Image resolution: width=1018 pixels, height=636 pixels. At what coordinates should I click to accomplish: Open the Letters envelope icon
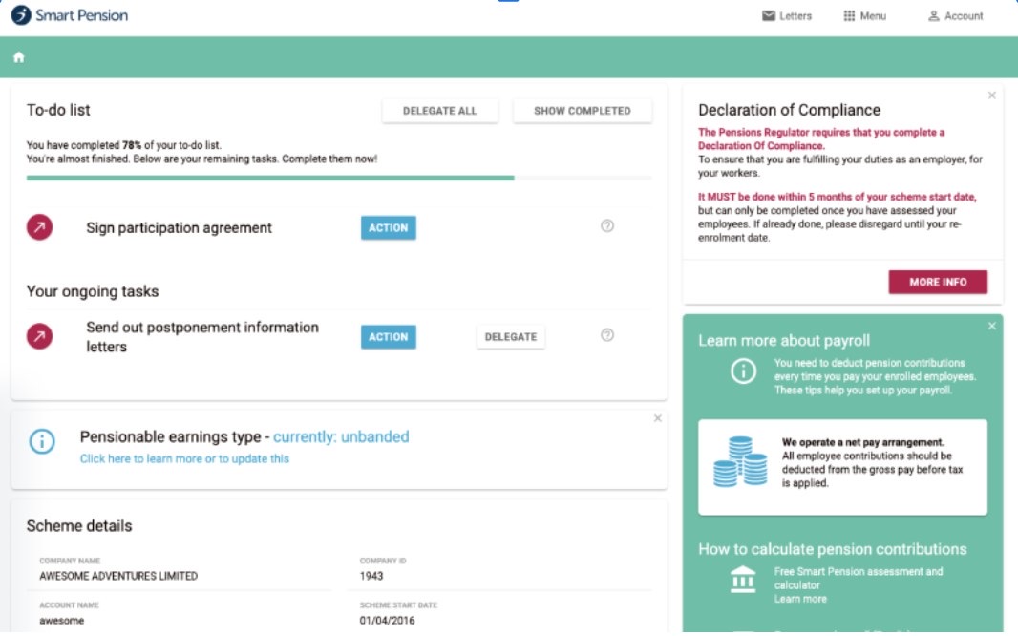click(x=769, y=15)
